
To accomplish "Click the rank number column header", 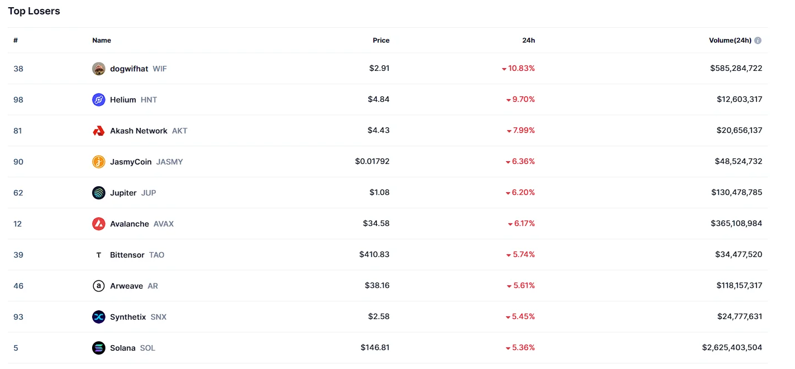I will [16, 40].
